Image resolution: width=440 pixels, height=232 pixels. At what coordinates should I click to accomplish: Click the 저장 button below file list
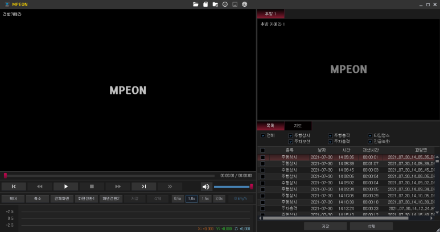326,226
